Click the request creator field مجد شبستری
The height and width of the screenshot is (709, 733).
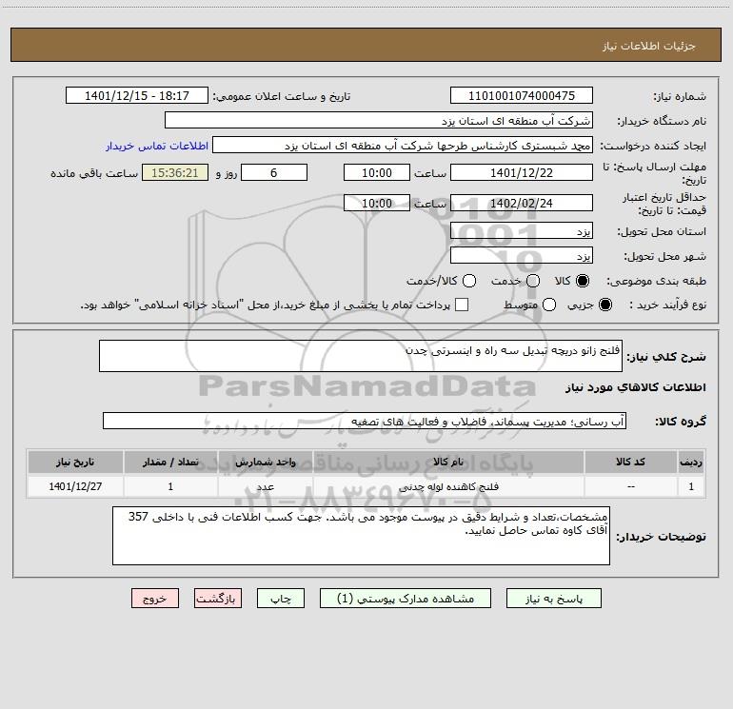pyautogui.click(x=403, y=145)
